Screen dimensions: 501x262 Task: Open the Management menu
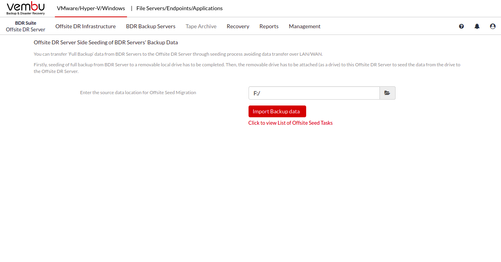click(305, 26)
